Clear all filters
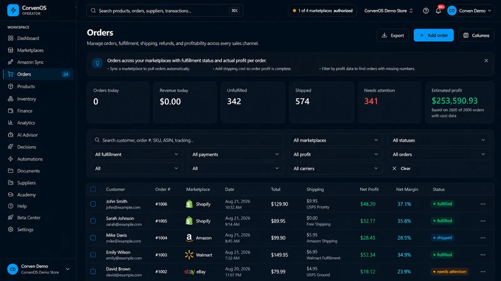 pos(401,169)
